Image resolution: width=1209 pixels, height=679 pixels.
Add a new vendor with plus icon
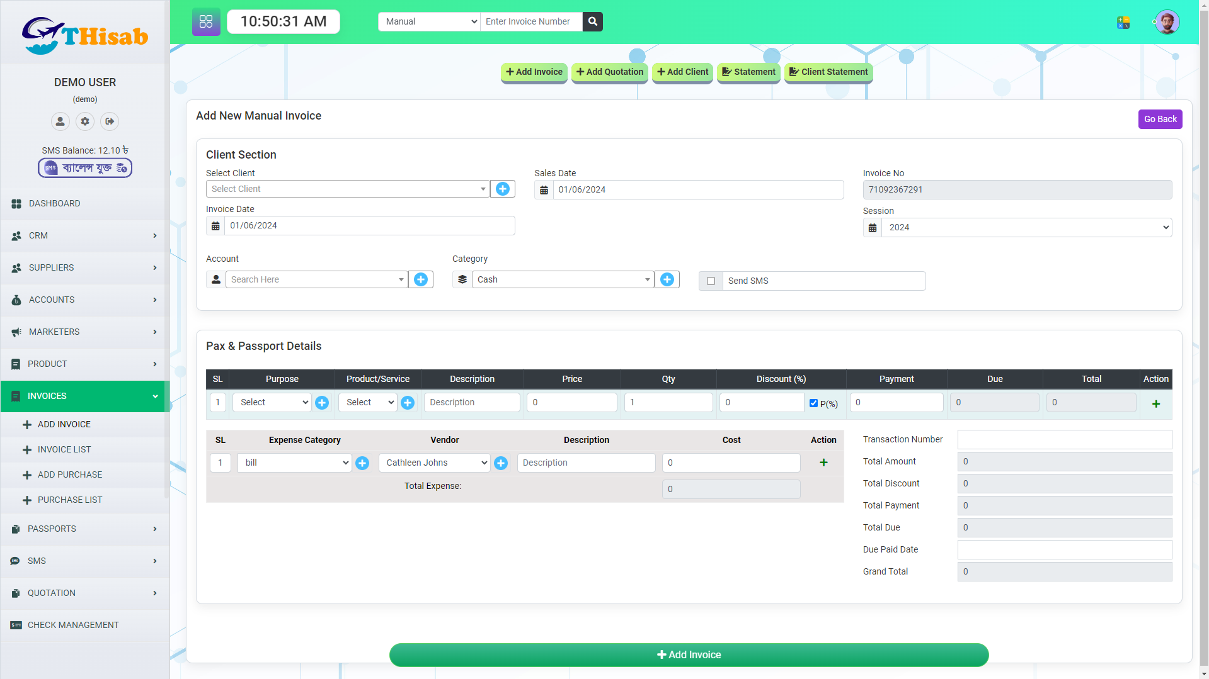pyautogui.click(x=501, y=463)
